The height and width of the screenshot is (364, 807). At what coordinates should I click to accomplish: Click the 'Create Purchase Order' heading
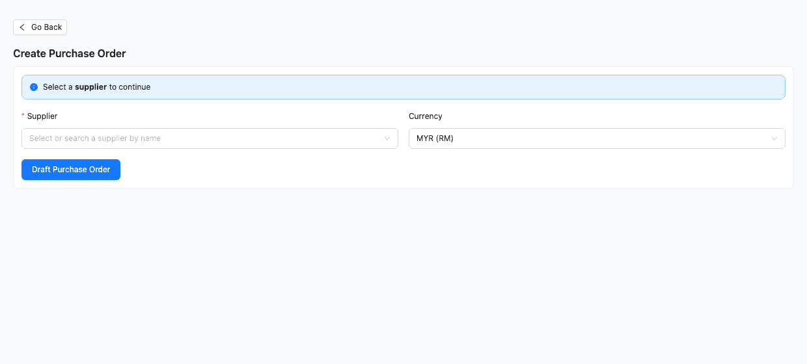70,54
